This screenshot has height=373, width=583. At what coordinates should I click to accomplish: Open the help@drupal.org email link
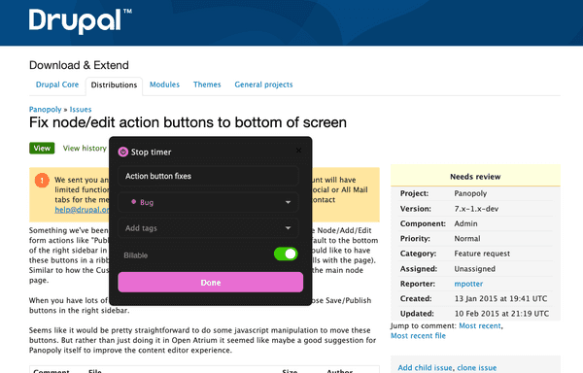(82, 210)
